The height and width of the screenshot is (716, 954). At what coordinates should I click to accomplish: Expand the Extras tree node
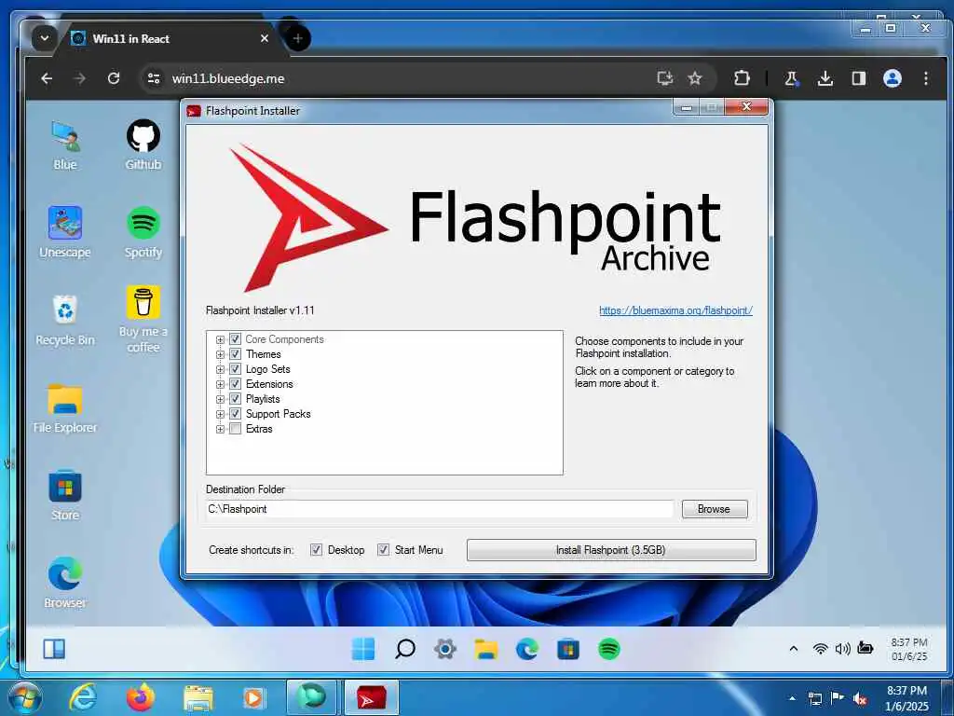pos(220,429)
